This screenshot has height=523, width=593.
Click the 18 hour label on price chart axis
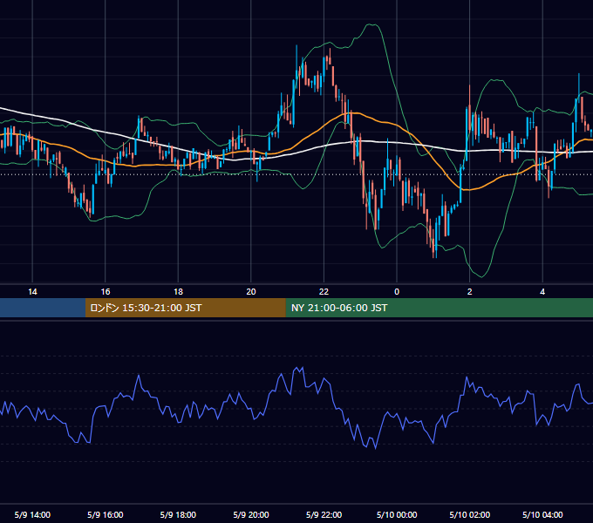[x=178, y=291]
